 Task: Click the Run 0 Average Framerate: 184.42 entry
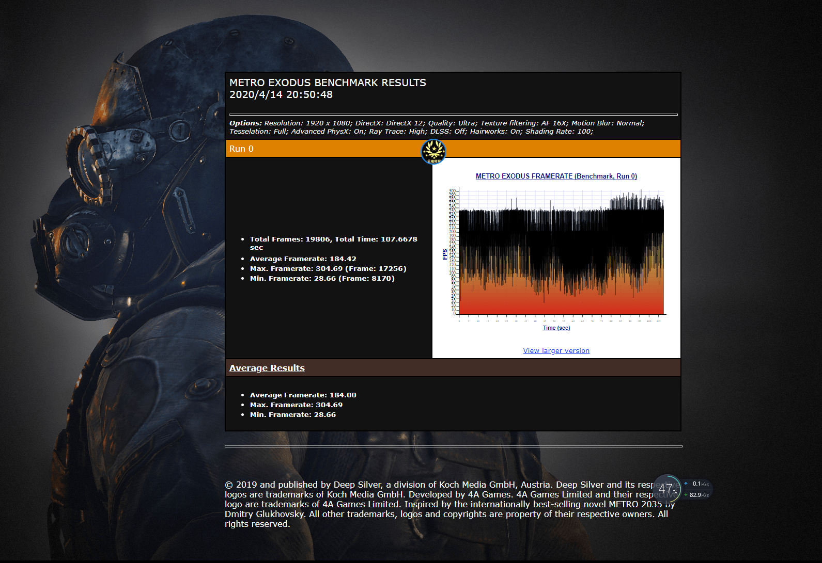click(x=303, y=259)
